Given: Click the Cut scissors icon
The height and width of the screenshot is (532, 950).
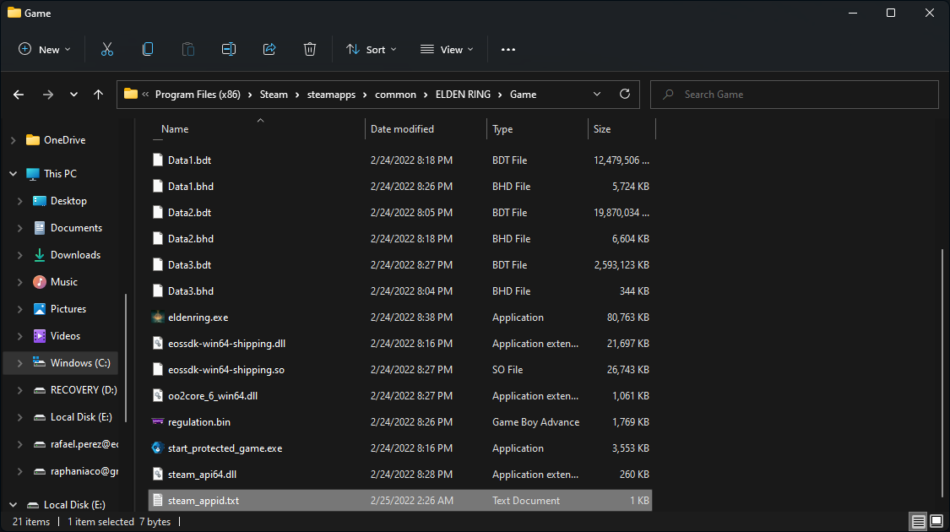Looking at the screenshot, I should click(x=107, y=50).
